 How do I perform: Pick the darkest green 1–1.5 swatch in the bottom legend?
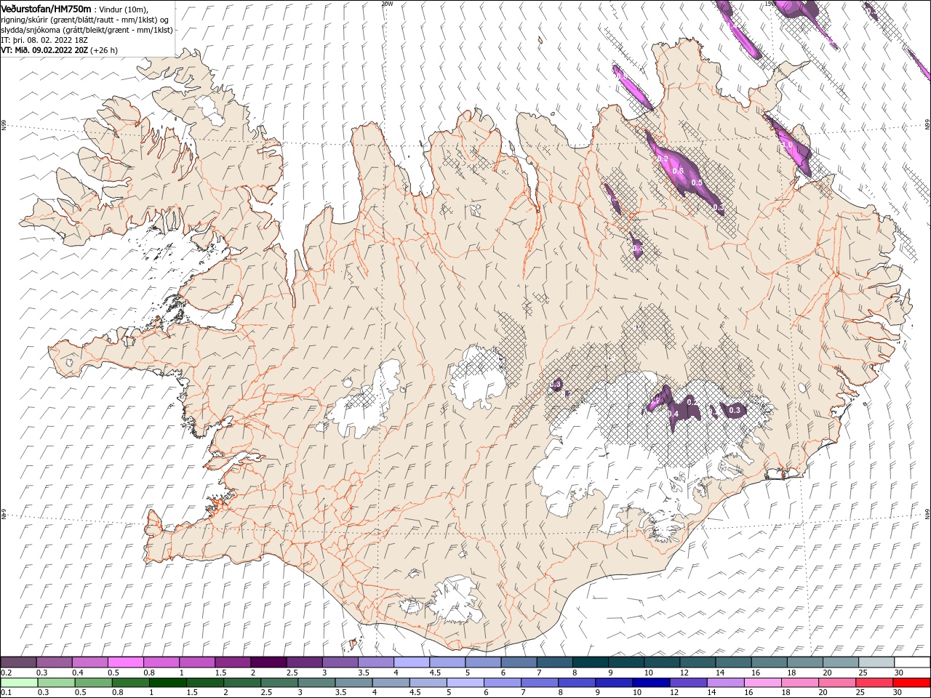(x=167, y=683)
